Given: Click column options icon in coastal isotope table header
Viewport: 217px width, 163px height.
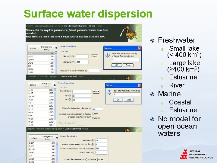Looking at the screenshot, I should [57, 138].
